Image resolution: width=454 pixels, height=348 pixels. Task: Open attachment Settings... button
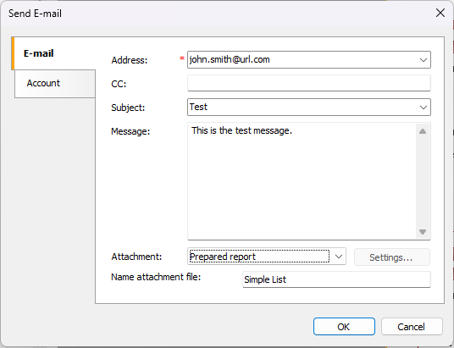tap(392, 257)
